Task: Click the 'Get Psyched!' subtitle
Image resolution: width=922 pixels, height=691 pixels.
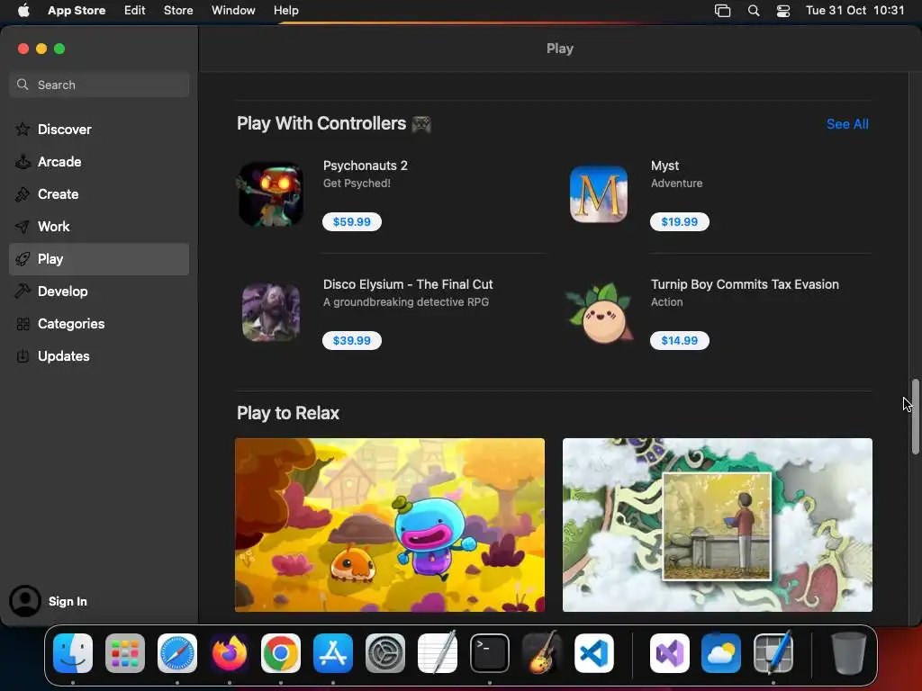Action: [357, 184]
